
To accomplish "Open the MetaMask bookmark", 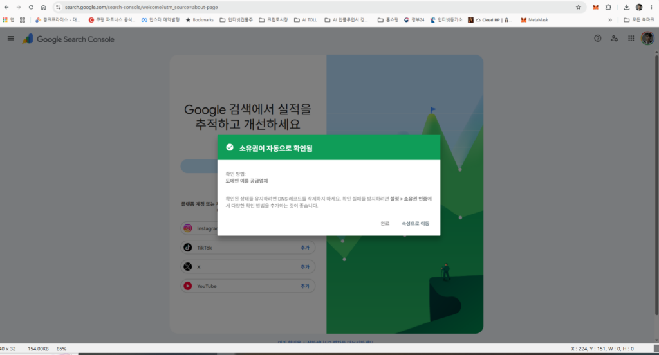I will point(534,20).
